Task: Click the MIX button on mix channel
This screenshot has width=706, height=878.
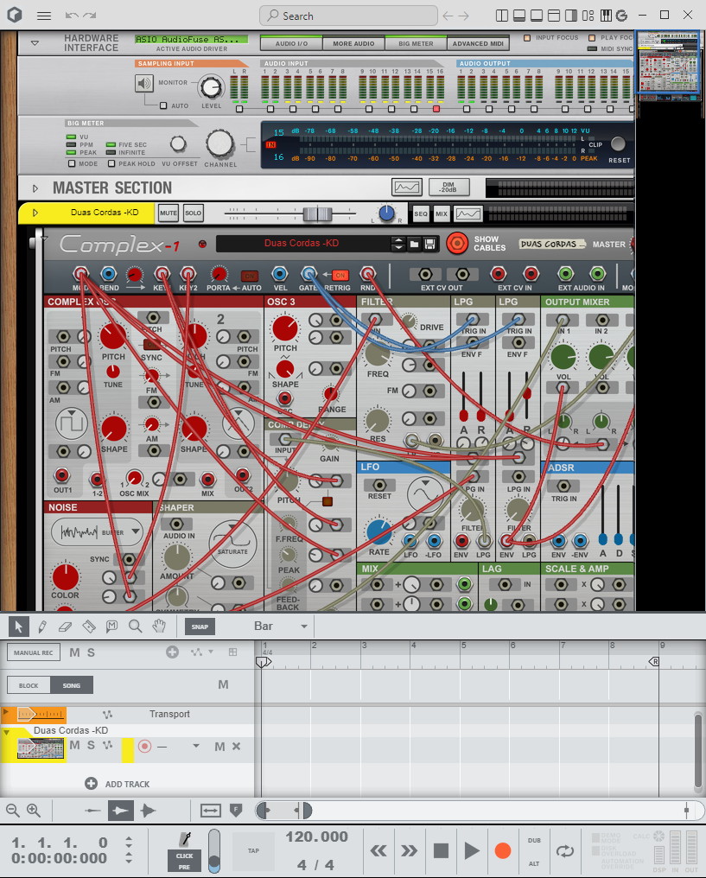Action: [442, 213]
